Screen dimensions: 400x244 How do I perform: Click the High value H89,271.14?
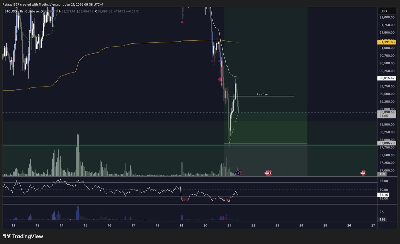pos(67,11)
